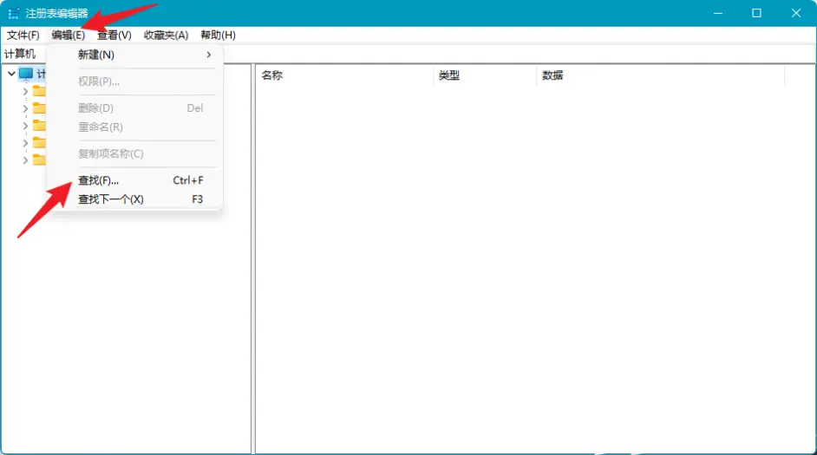The width and height of the screenshot is (817, 455).
Task: Maximize the Registry Editor window
Action: (x=756, y=13)
